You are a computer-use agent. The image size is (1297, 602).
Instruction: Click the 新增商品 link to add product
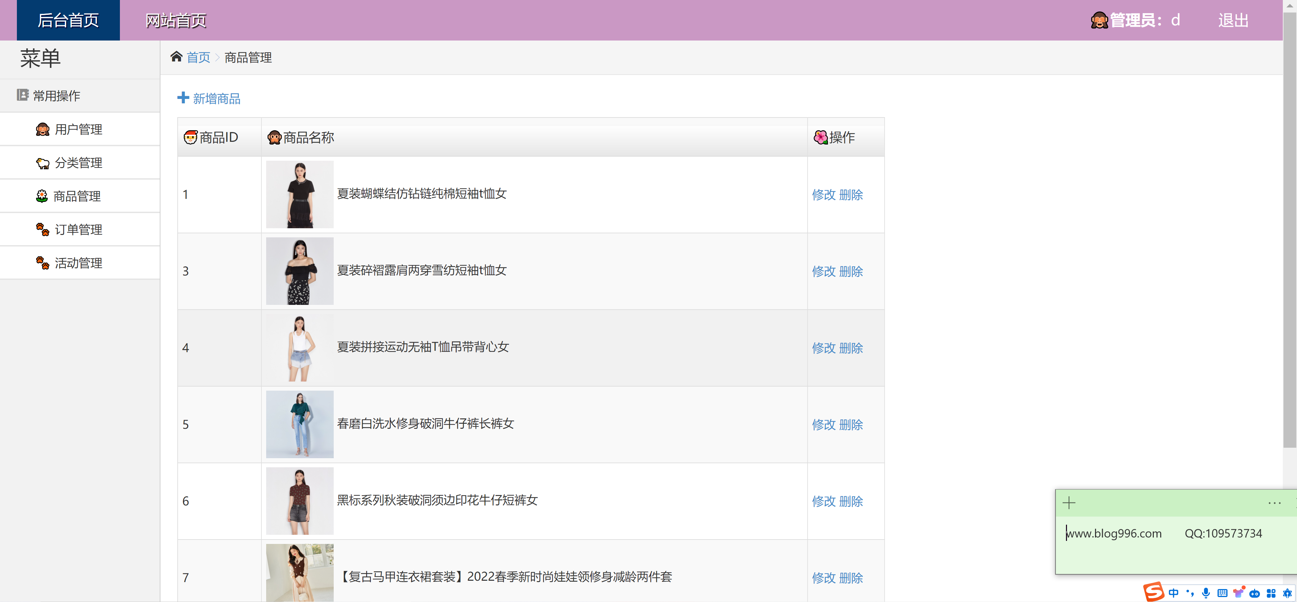[x=209, y=98]
